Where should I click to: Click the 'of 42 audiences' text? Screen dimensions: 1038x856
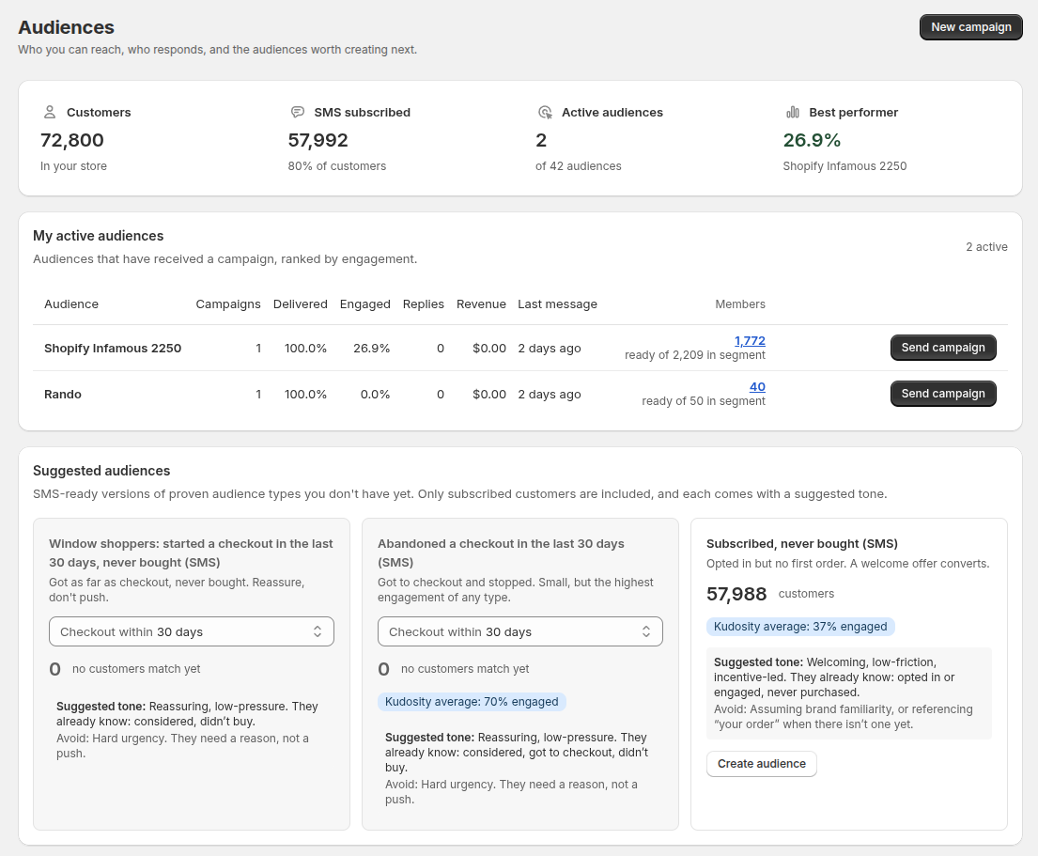[x=579, y=166]
